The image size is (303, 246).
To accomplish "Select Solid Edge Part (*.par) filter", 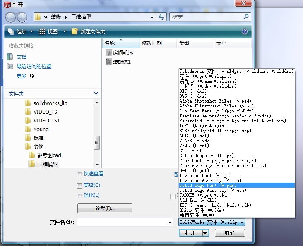I will [x=237, y=185].
